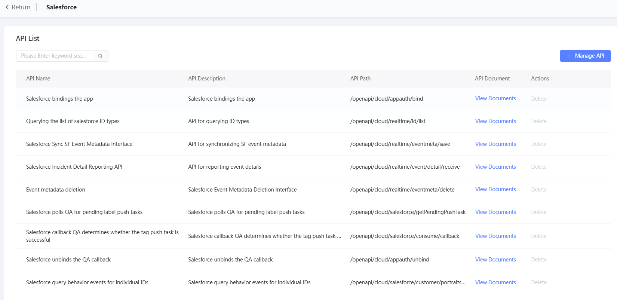Focus the keyword search input field

55,56
